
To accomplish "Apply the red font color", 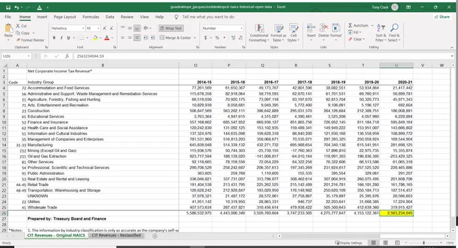I will 106,38.
